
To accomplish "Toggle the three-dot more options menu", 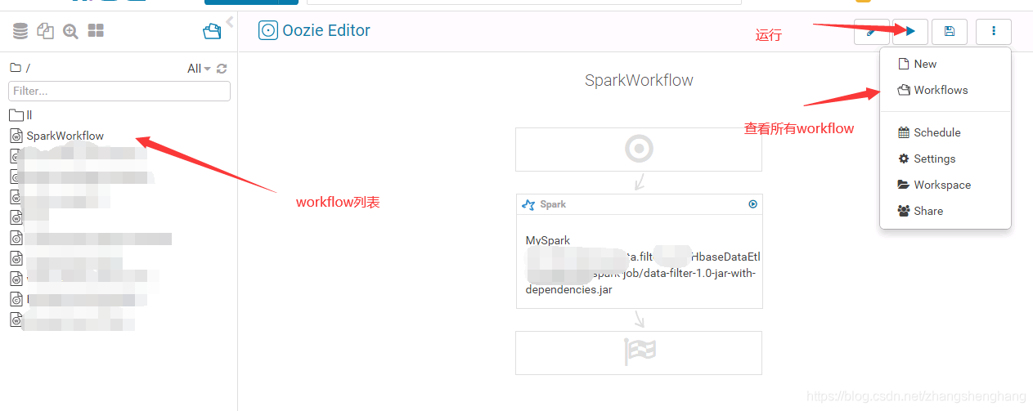I will (994, 31).
